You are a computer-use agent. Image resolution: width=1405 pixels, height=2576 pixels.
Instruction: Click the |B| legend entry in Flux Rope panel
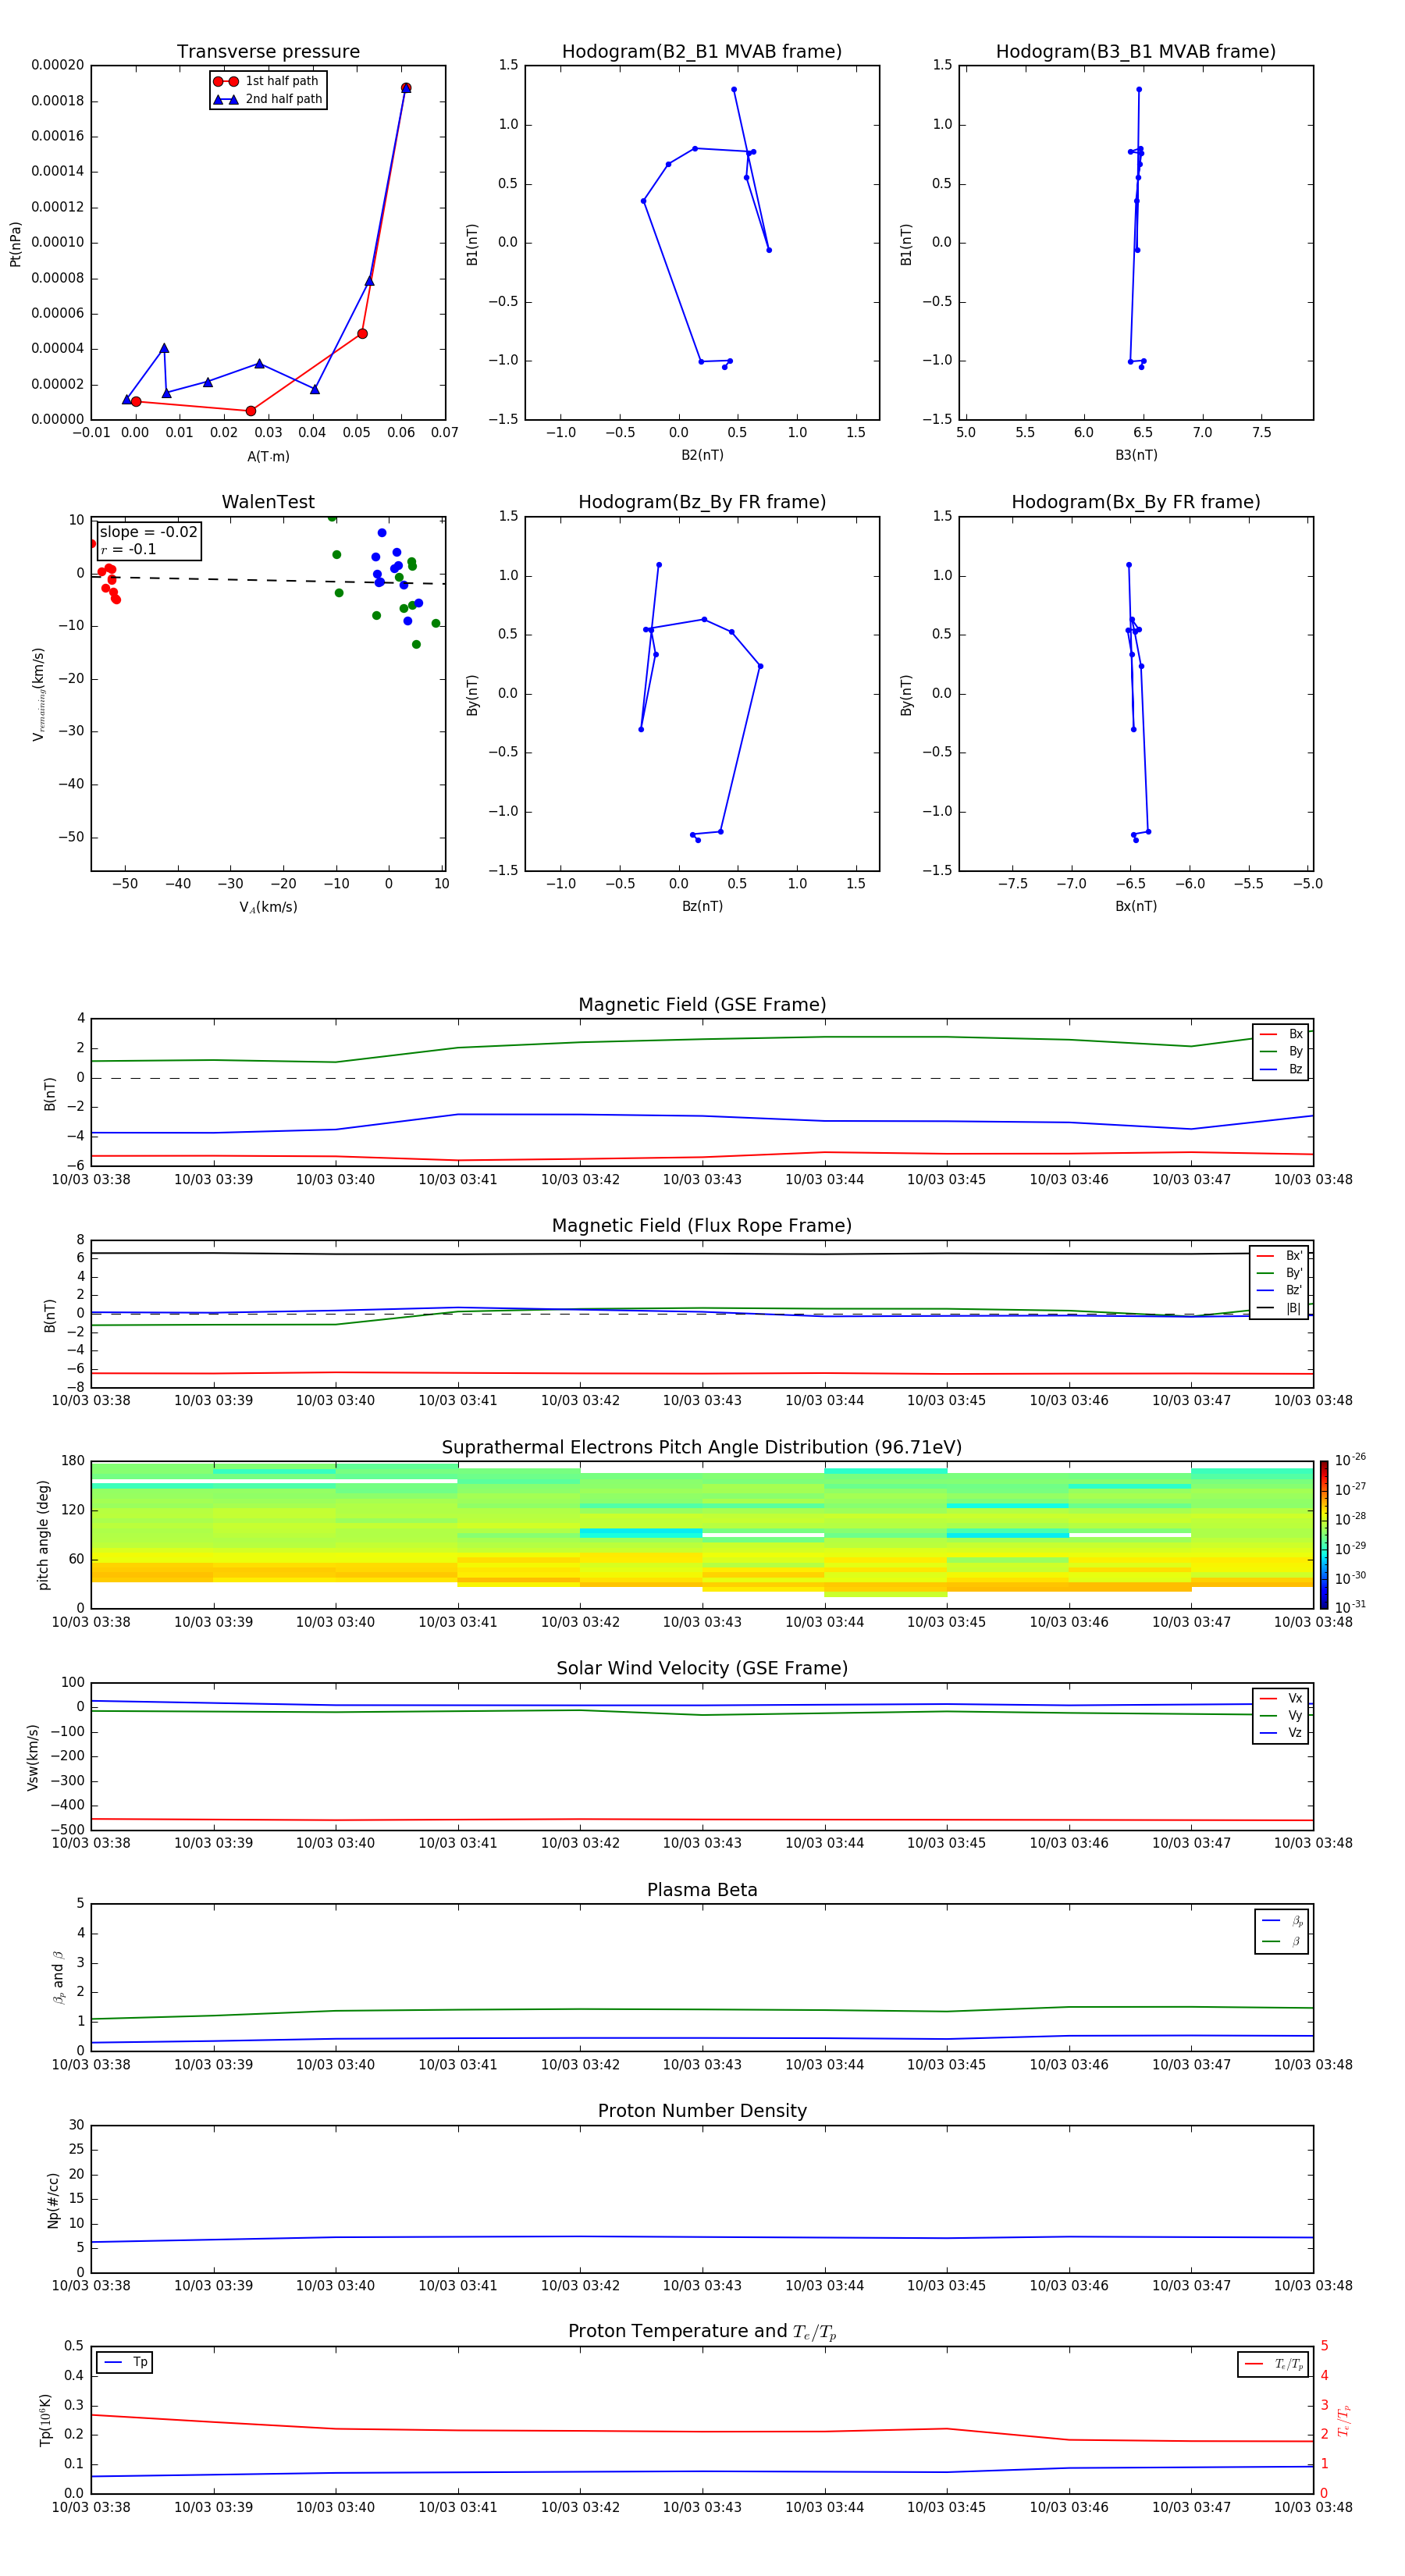pos(1279,1309)
